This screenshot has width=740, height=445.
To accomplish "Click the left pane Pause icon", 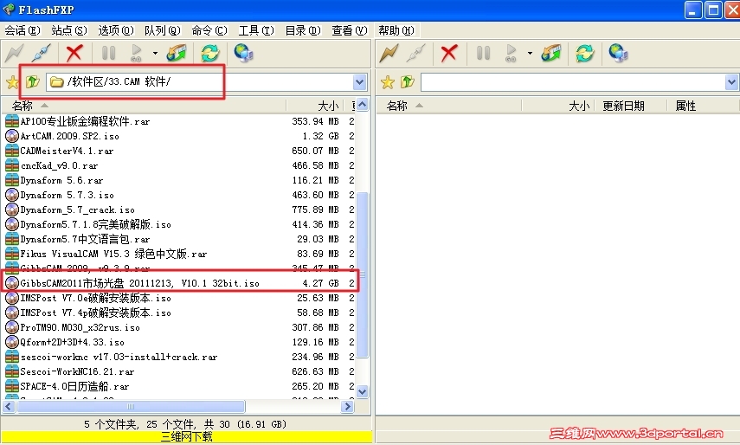I will tap(109, 53).
